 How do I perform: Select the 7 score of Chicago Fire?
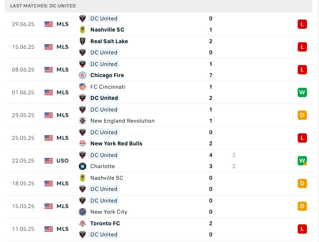pos(211,75)
